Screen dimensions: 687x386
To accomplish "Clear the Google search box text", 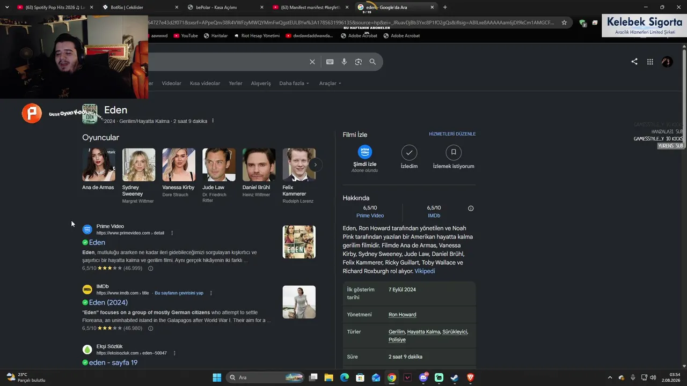I will [x=312, y=62].
